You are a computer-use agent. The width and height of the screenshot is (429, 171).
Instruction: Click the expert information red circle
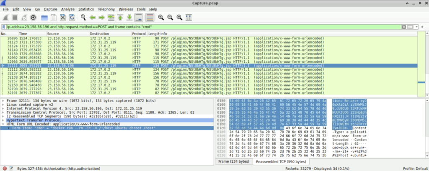(x=4, y=168)
